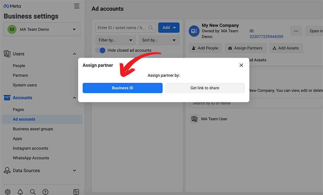The height and width of the screenshot is (195, 323).
Task: Select Business asset groups in sidebar
Action: [33, 129]
